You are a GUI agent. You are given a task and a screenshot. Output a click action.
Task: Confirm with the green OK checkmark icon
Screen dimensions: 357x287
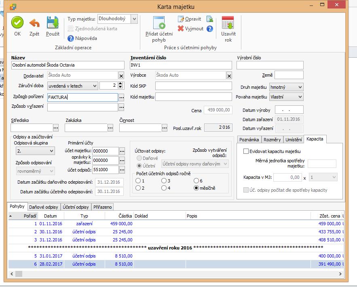pos(17,23)
